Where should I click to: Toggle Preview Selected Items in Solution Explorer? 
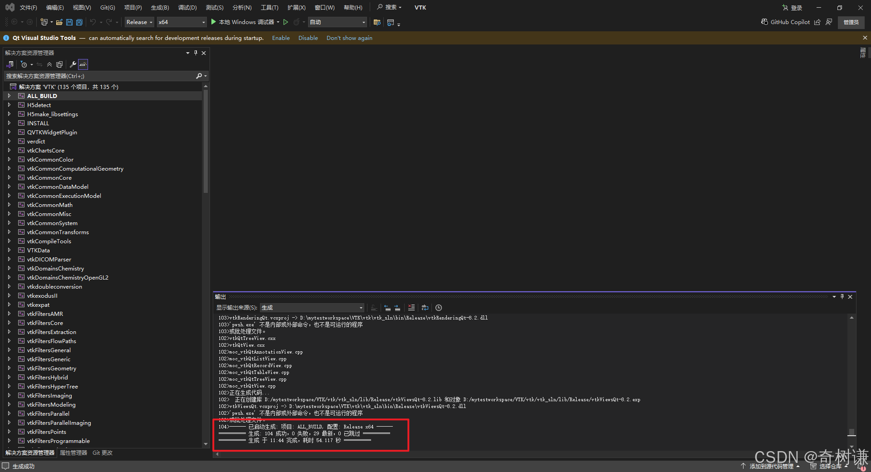tap(83, 64)
